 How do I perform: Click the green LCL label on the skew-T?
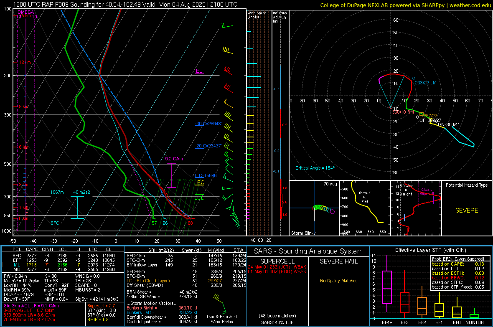199,198
